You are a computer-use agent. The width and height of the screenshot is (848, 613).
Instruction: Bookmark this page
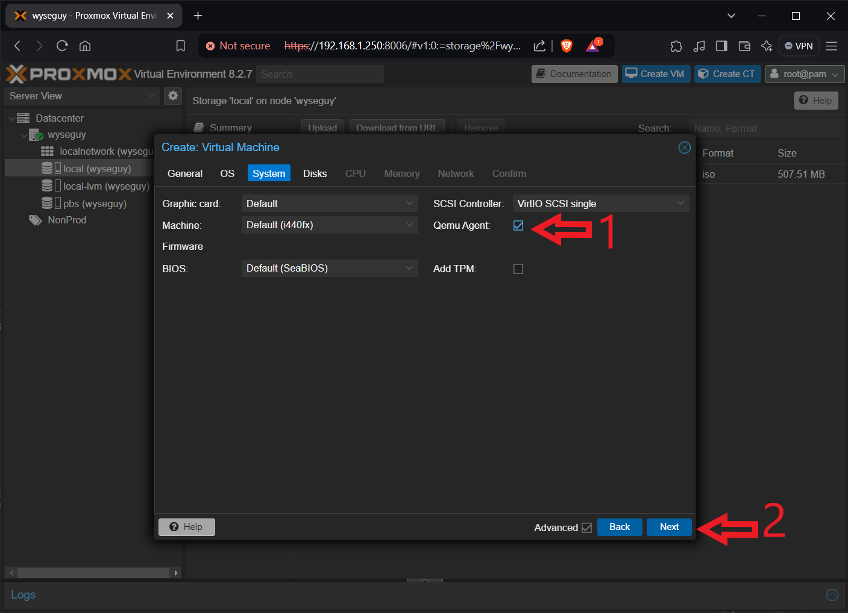(180, 46)
